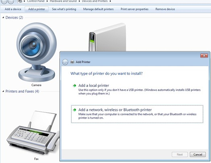Click the Cancel button in Add Printer dialog
The height and width of the screenshot is (163, 211).
tap(198, 155)
